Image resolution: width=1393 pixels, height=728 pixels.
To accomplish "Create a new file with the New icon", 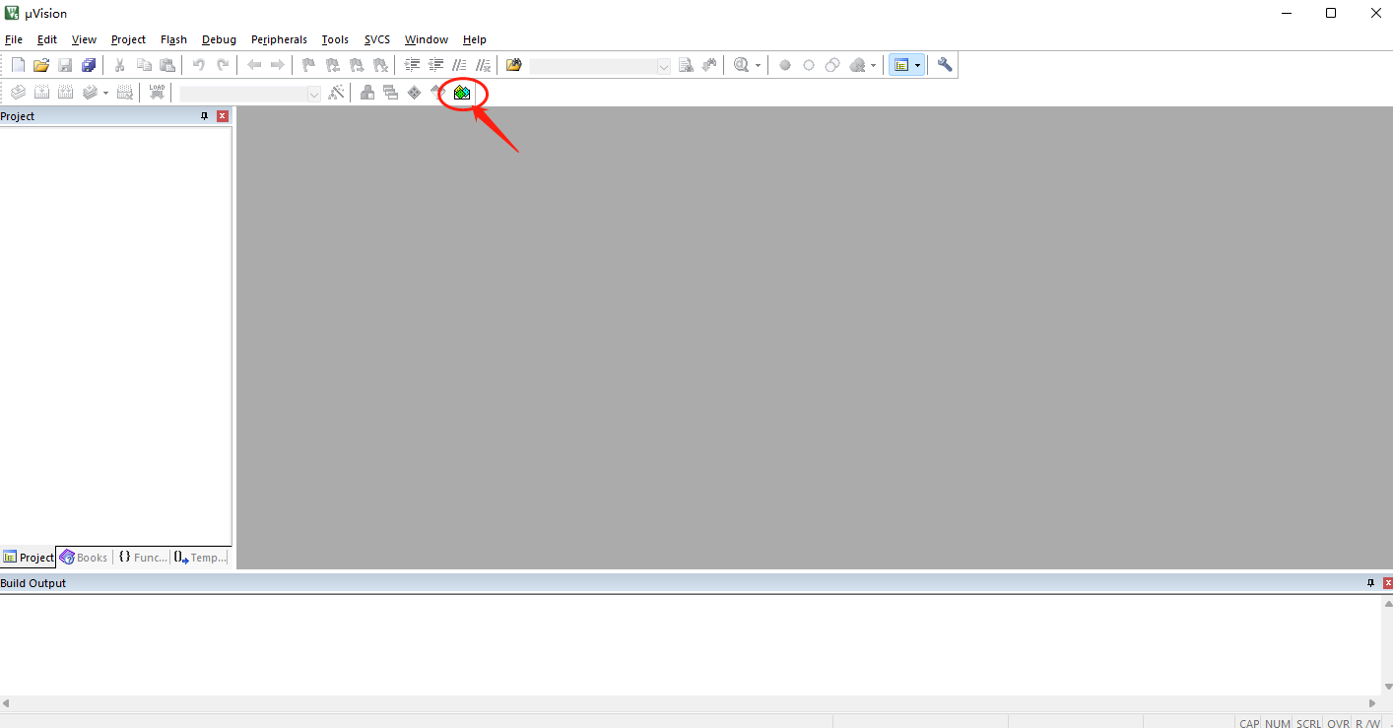I will point(18,65).
